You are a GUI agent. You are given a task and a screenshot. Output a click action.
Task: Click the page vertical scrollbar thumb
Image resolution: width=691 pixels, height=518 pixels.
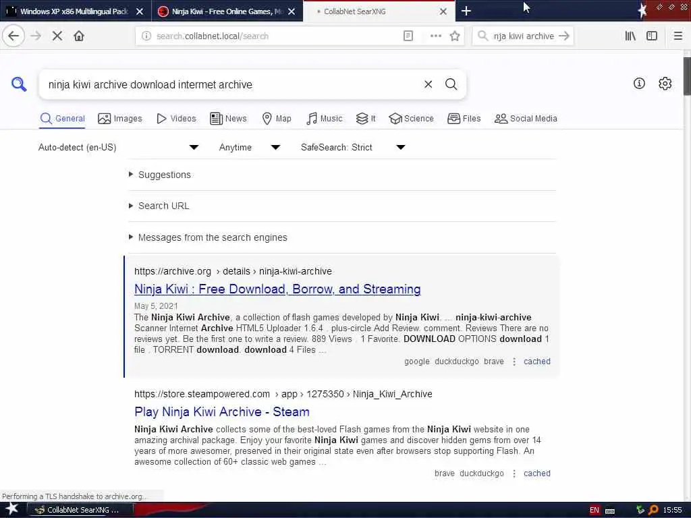click(x=687, y=76)
